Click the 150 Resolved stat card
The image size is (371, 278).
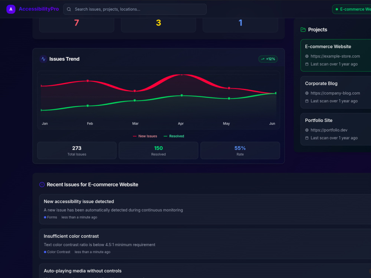click(x=158, y=150)
